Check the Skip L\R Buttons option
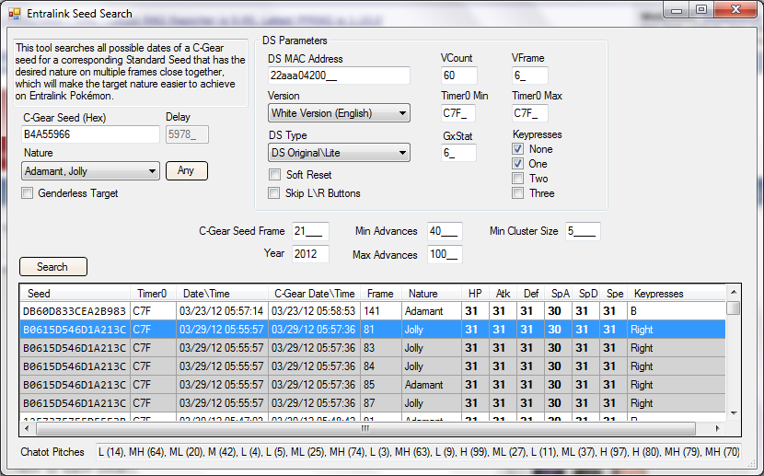The width and height of the screenshot is (764, 476). [x=274, y=193]
